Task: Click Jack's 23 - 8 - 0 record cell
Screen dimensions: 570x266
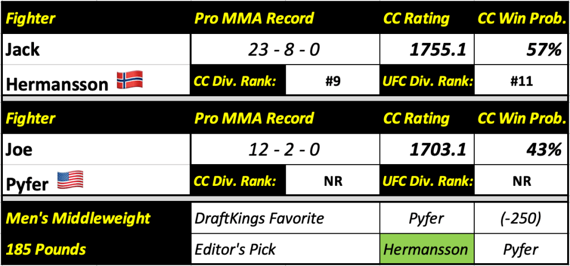Action: click(x=284, y=51)
